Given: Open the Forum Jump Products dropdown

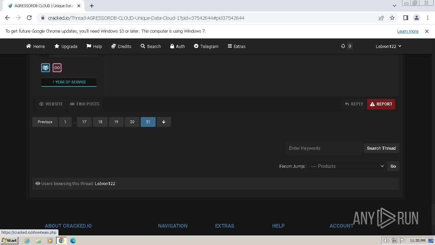Looking at the screenshot, I should click(346, 166).
